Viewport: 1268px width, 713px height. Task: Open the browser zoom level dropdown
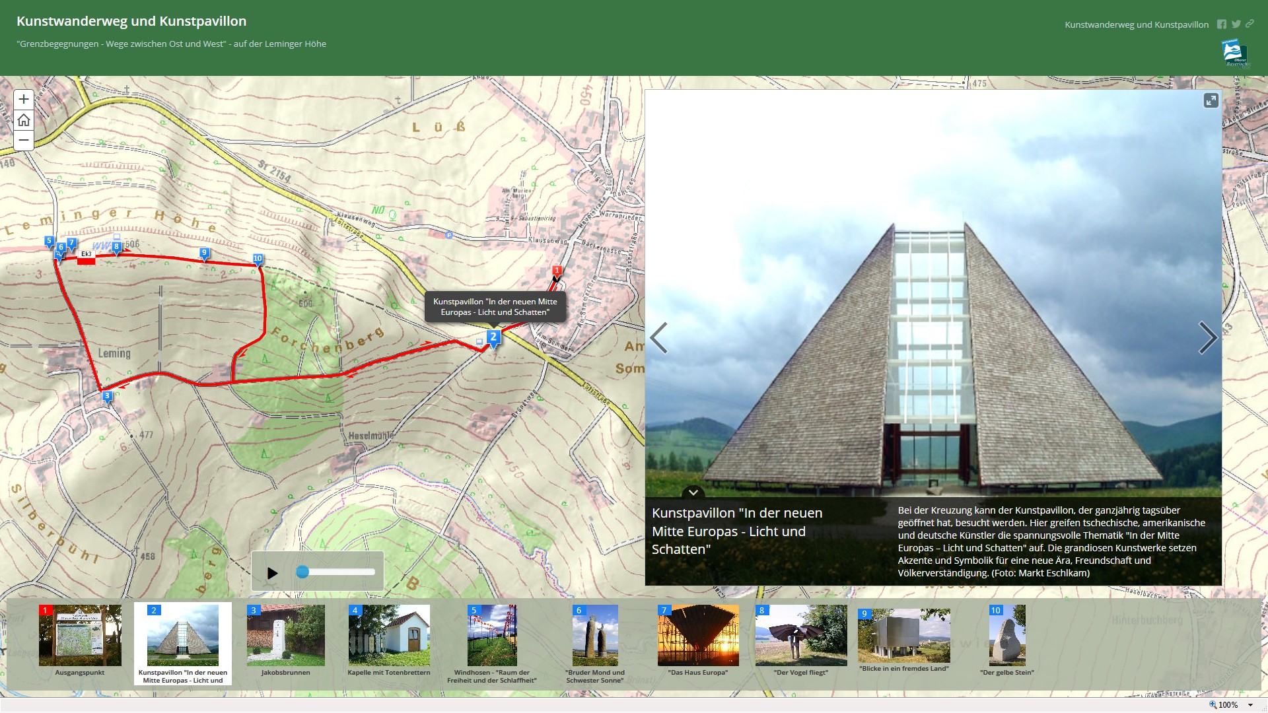(1250, 705)
